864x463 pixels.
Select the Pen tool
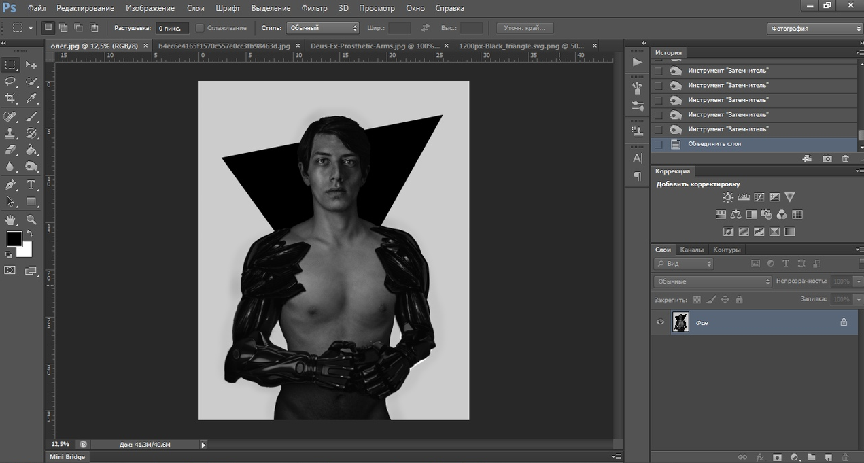click(x=10, y=185)
